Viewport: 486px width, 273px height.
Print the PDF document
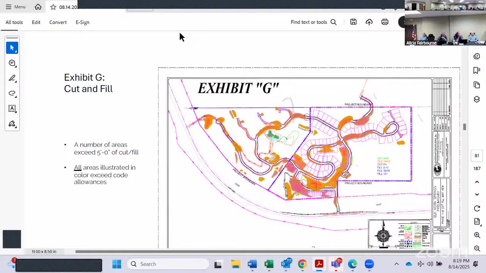(x=385, y=22)
